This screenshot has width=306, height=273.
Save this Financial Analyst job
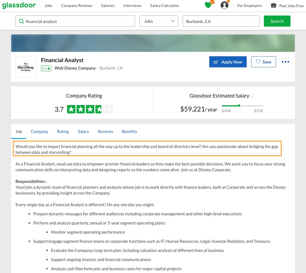click(x=264, y=62)
